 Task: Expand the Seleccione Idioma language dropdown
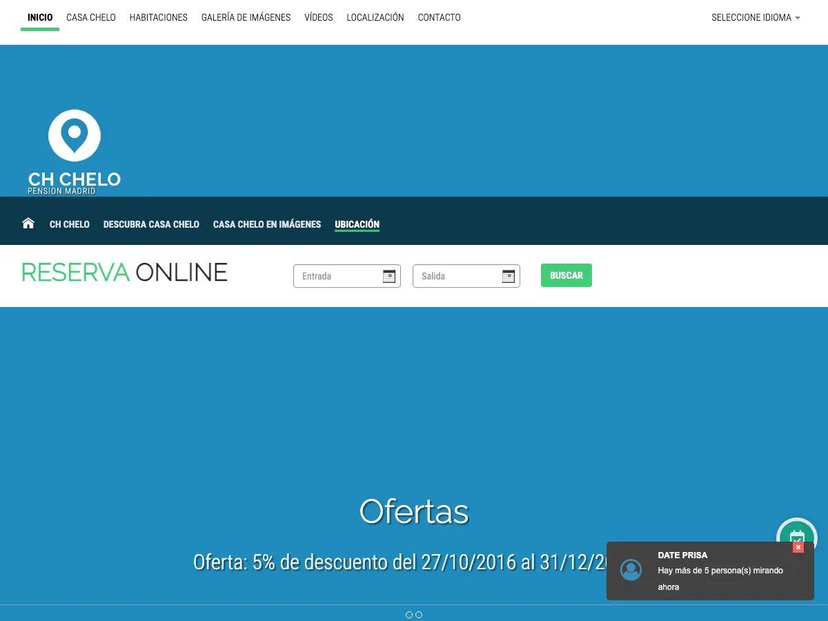[x=756, y=17]
